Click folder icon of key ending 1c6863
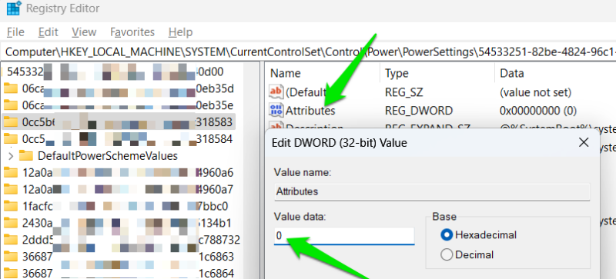The image size is (616, 279). click(x=11, y=256)
